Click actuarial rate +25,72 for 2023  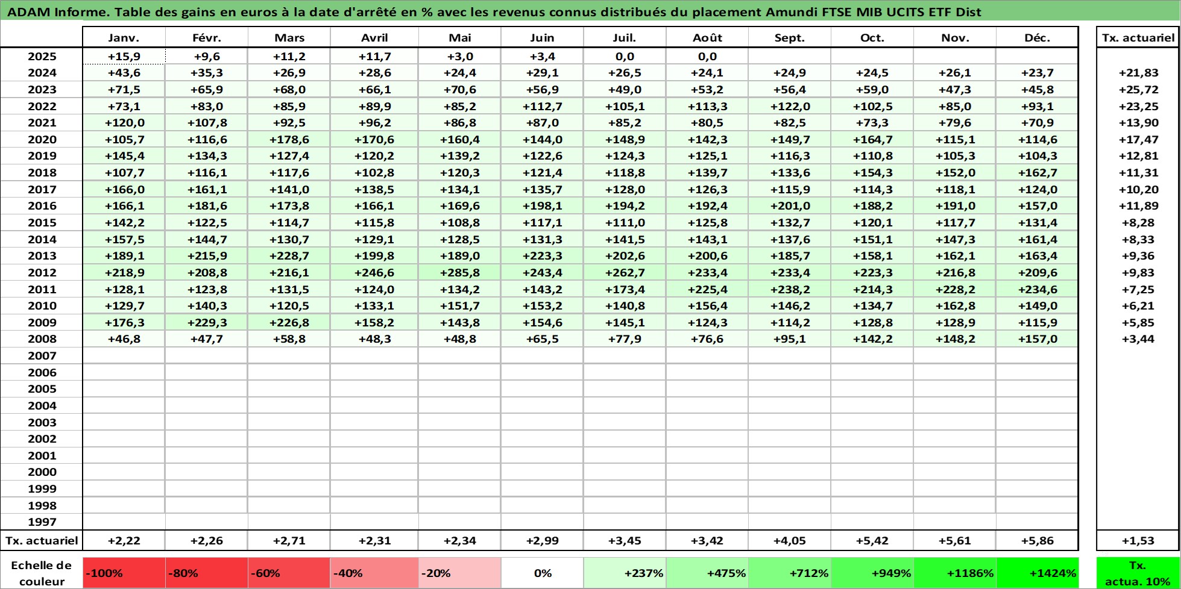1138,89
